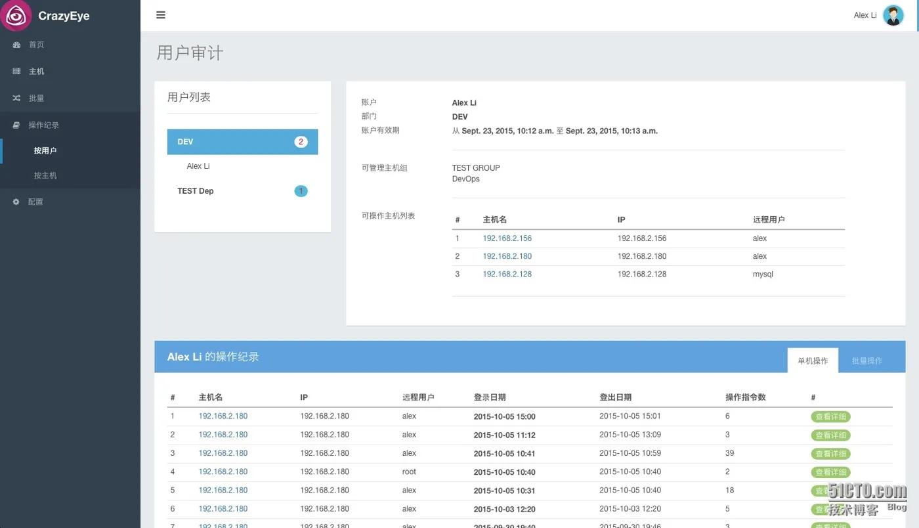
Task: Select Alex Li under DEV department
Action: tap(198, 166)
